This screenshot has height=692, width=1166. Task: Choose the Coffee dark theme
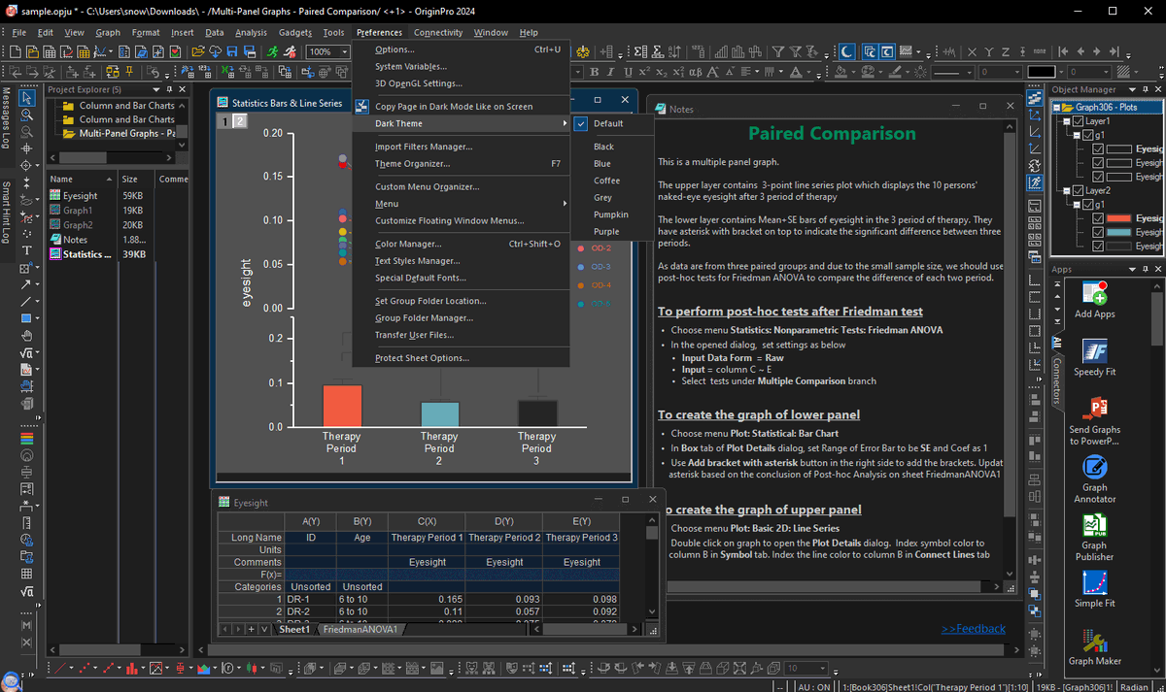606,181
